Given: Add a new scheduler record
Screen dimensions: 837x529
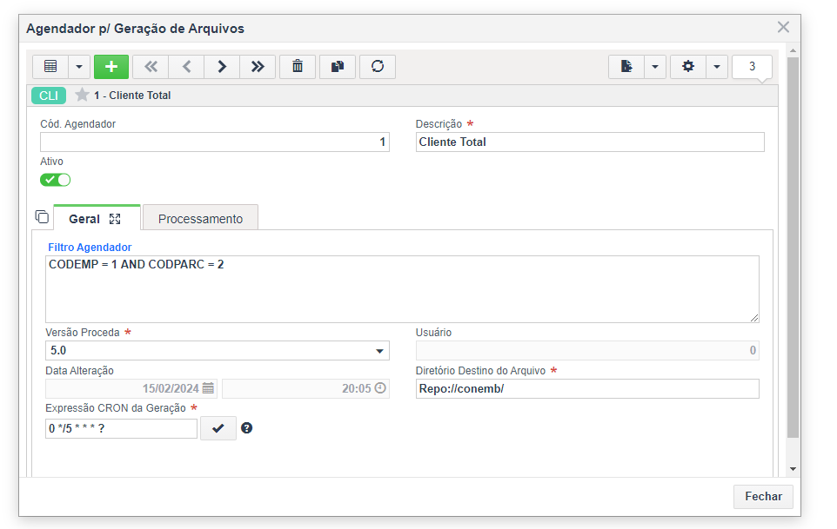Looking at the screenshot, I should click(111, 67).
